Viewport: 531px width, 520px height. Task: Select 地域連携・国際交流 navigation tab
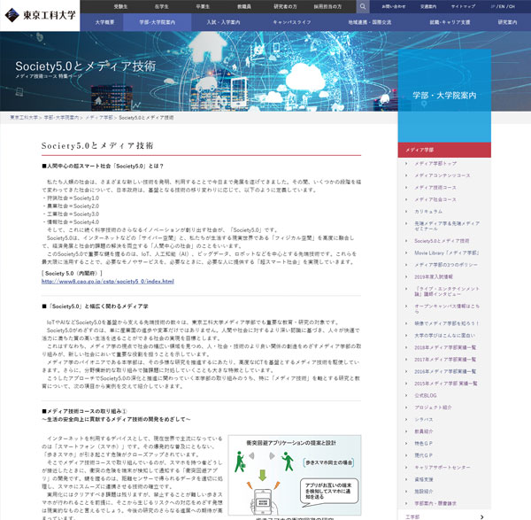coord(370,22)
